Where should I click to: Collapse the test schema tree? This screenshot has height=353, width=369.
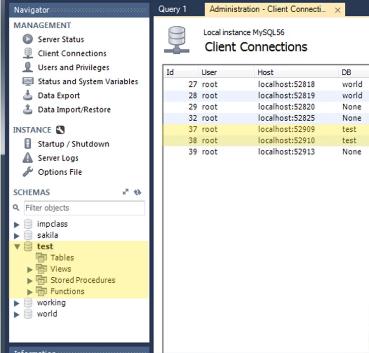point(17,246)
